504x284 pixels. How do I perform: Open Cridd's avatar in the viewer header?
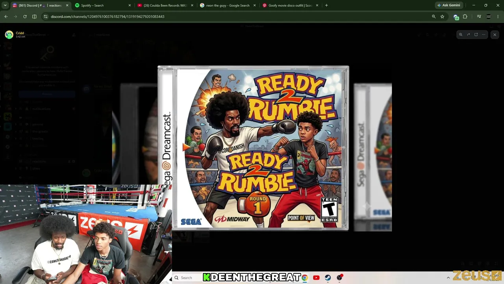coord(9,35)
